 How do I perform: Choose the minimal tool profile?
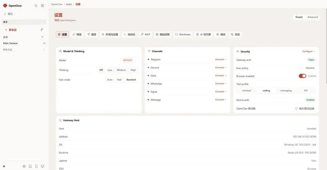246,91
